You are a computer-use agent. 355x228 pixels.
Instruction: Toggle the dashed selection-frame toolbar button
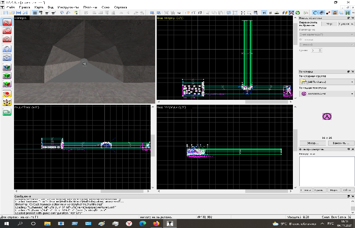coord(235,13)
